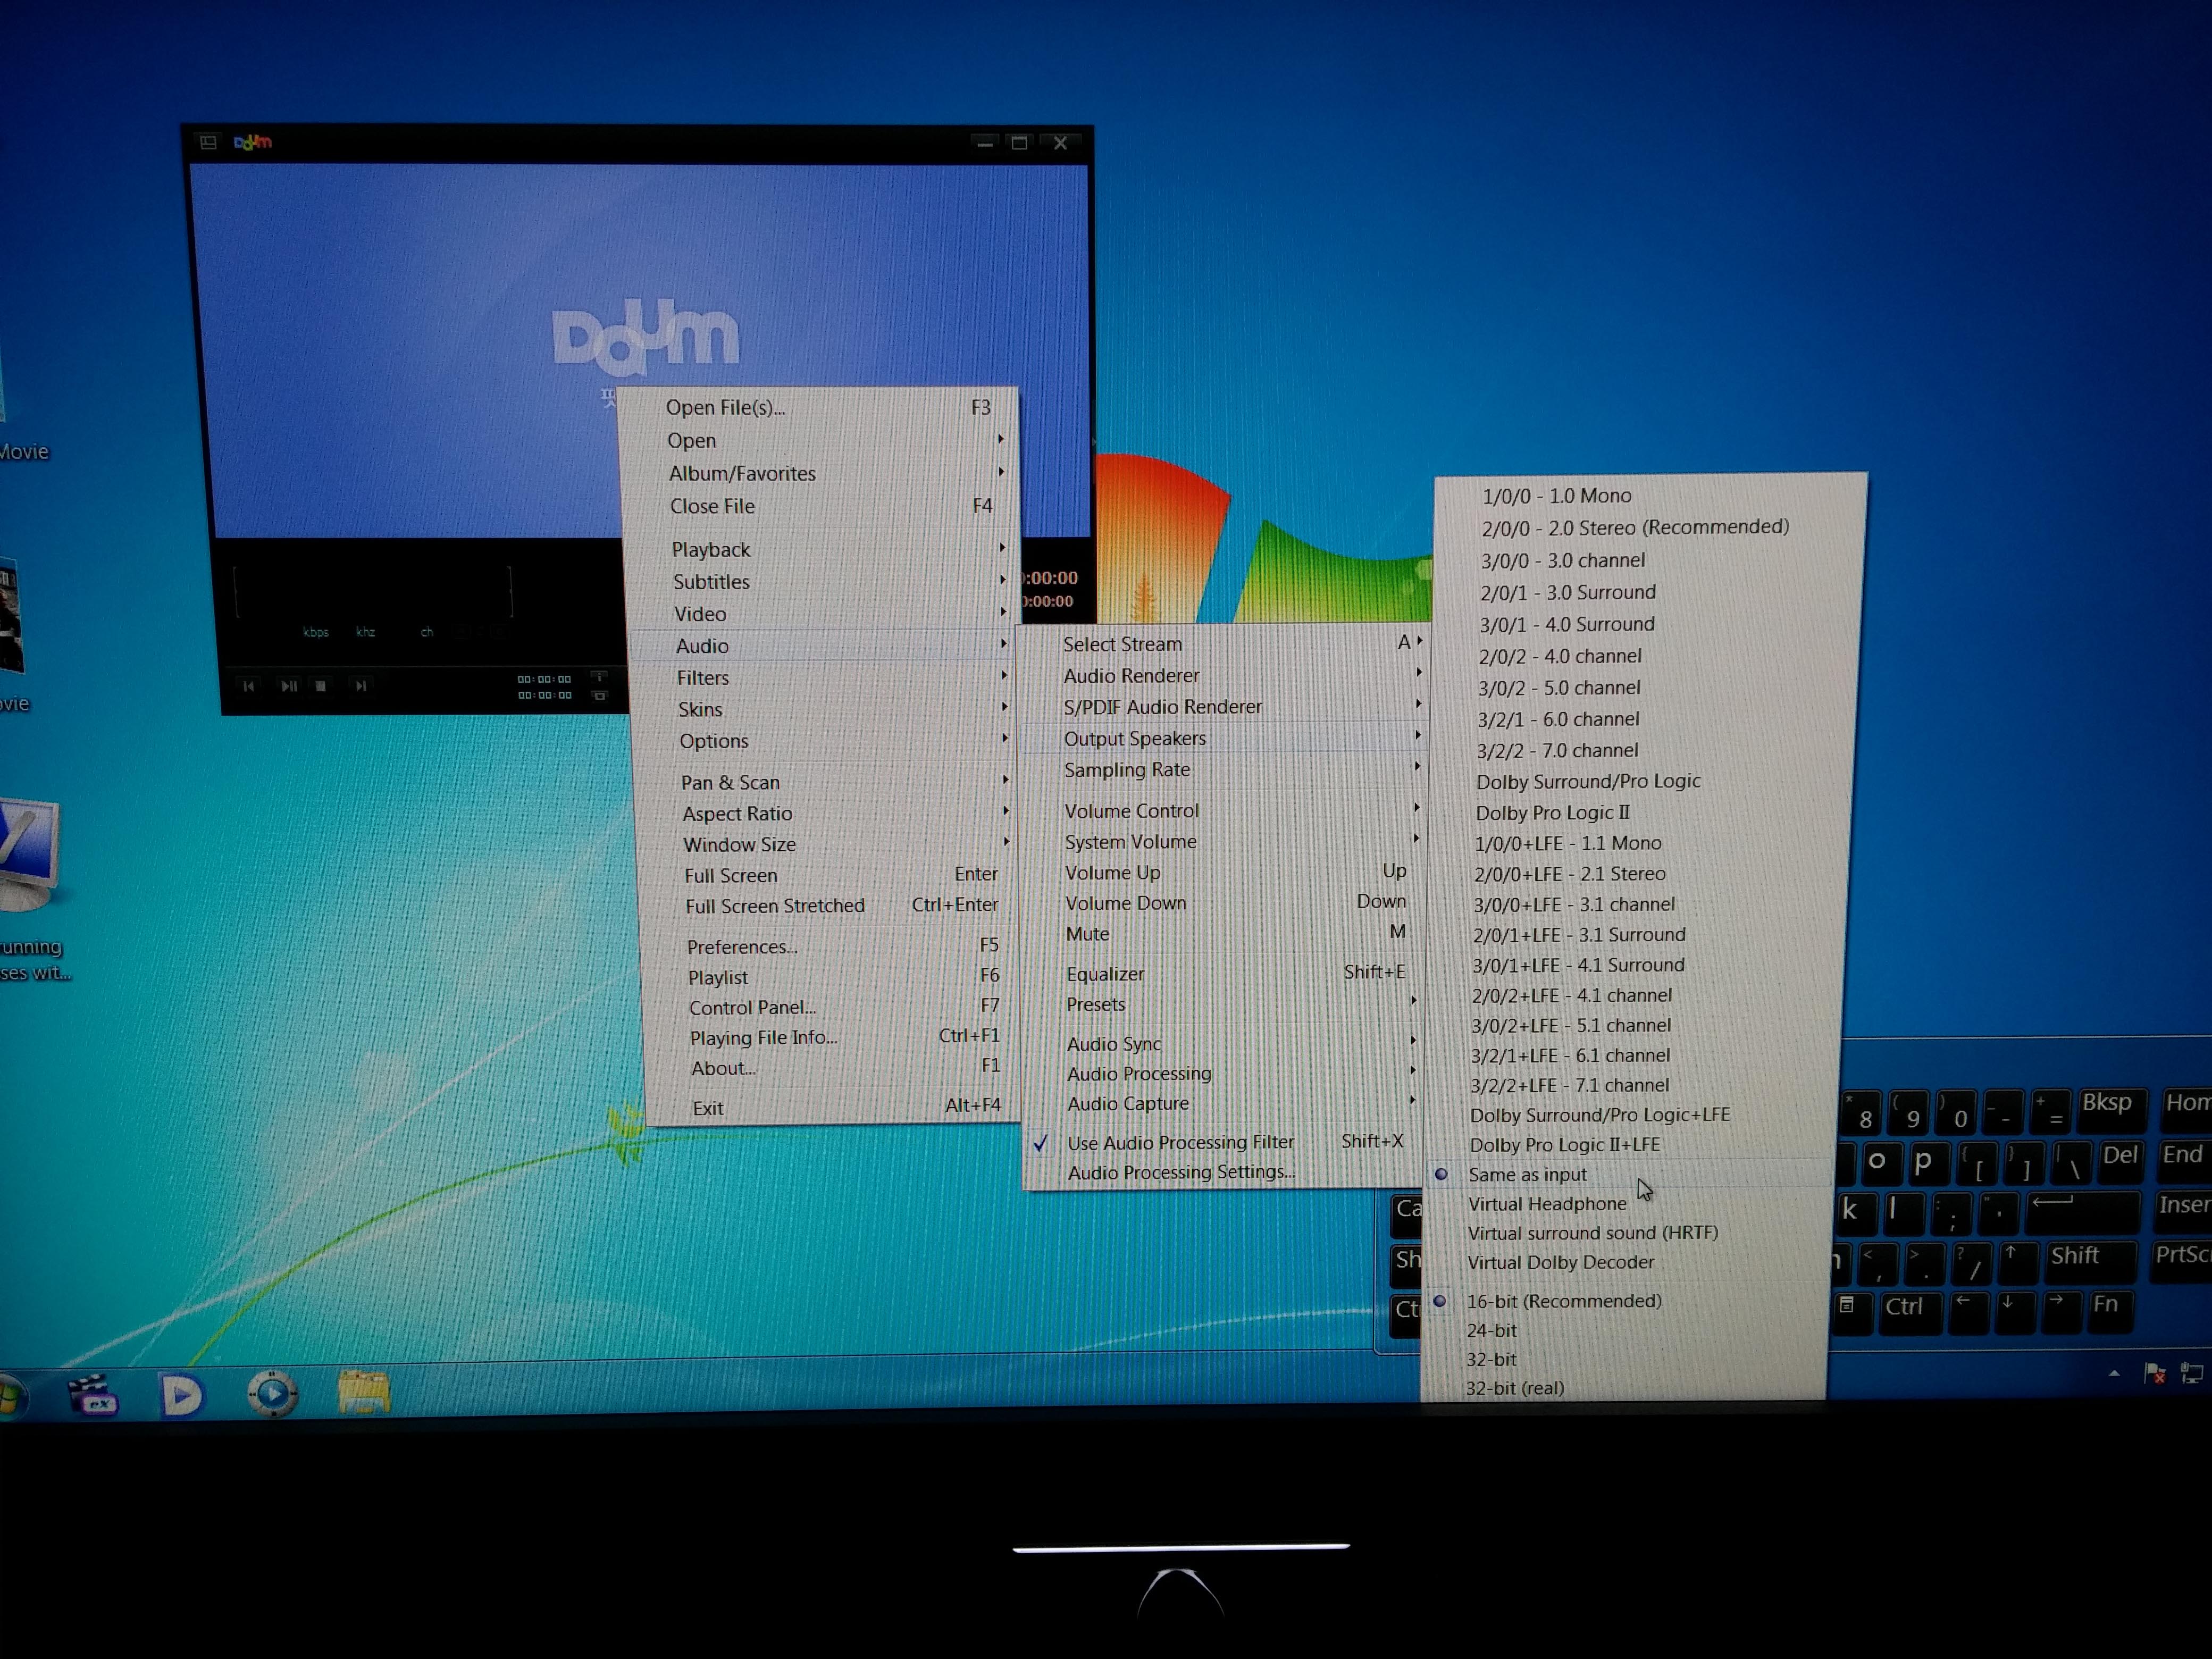This screenshot has width=2212, height=1659.
Task: Click the Action Center flag tray icon
Action: (x=2154, y=1374)
